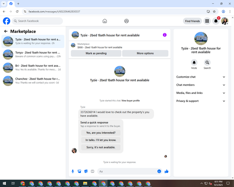Bookmark this page with the star icon
The height and width of the screenshot is (187, 234).
(x=214, y=12)
